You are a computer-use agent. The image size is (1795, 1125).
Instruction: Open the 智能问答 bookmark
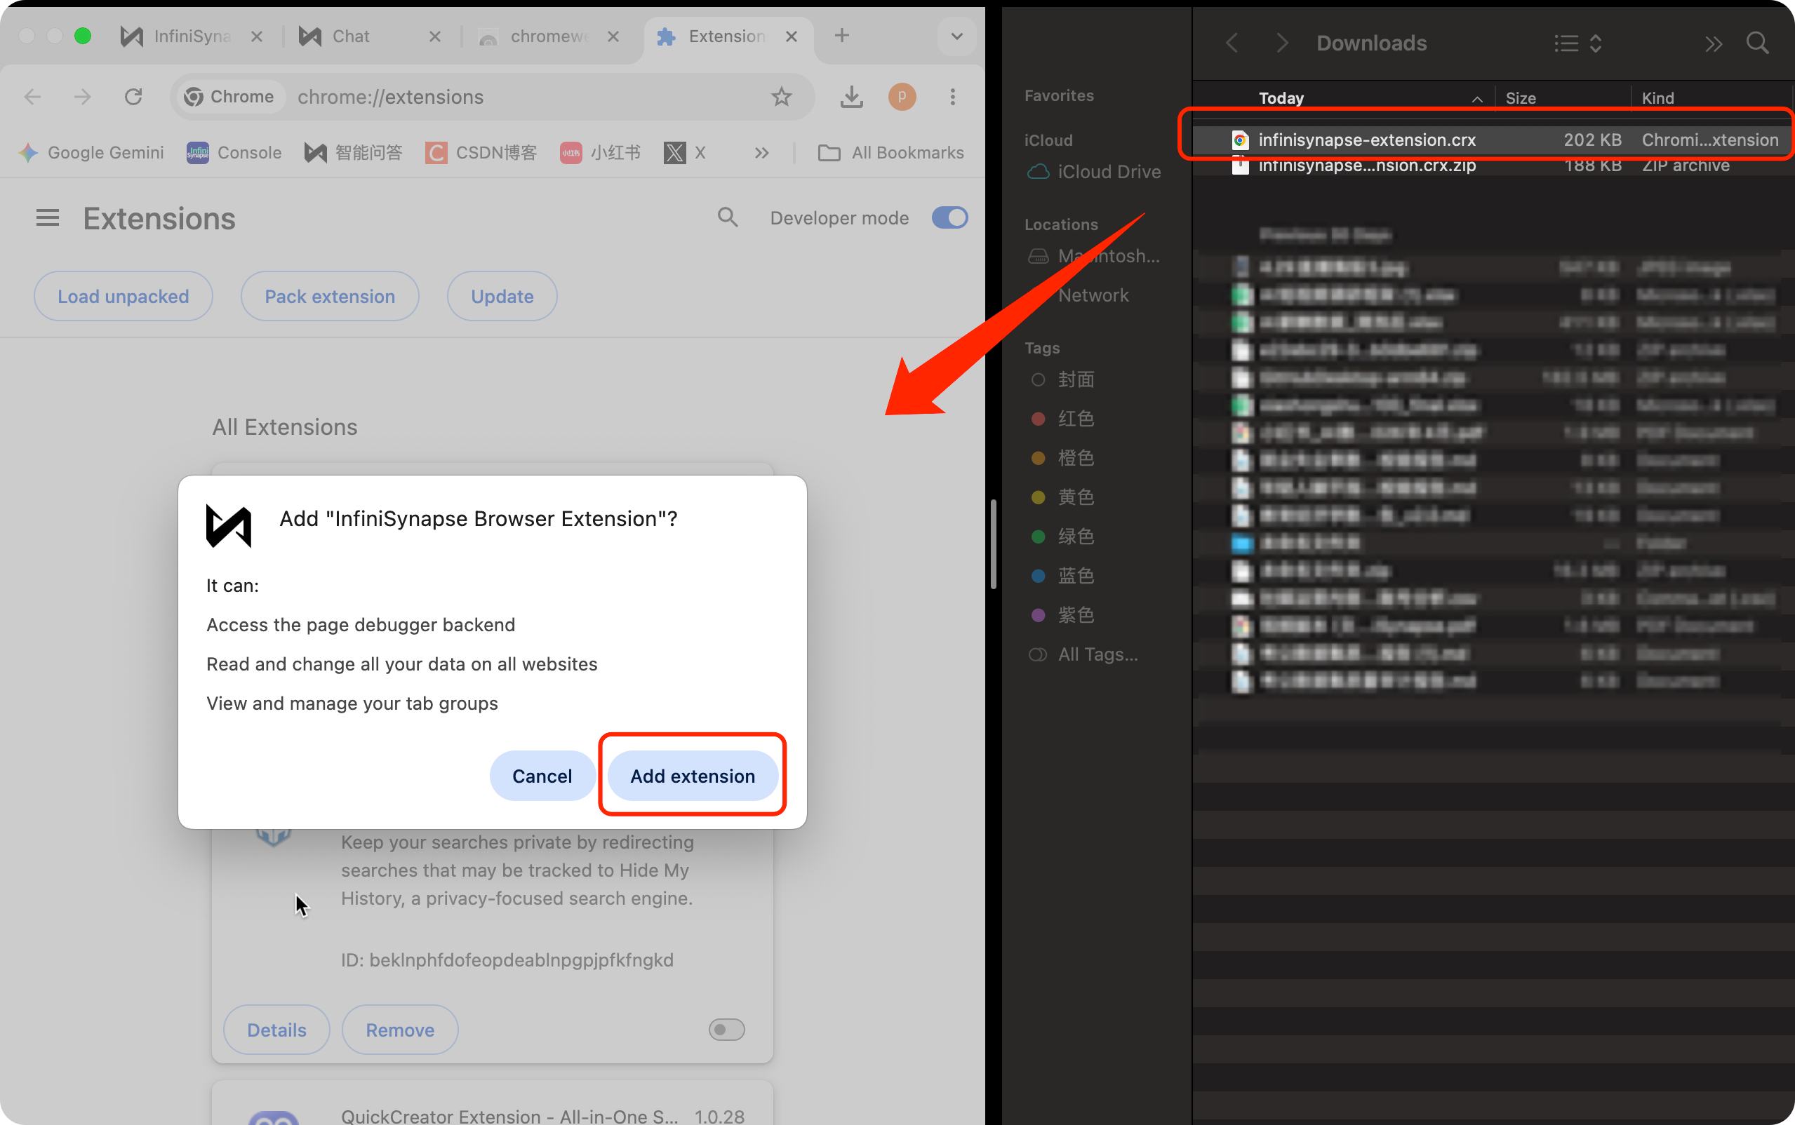click(354, 152)
